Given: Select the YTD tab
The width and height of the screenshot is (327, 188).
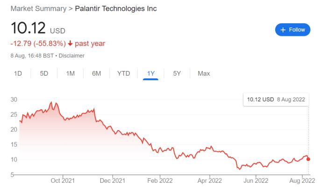Looking at the screenshot, I should pyautogui.click(x=123, y=73).
